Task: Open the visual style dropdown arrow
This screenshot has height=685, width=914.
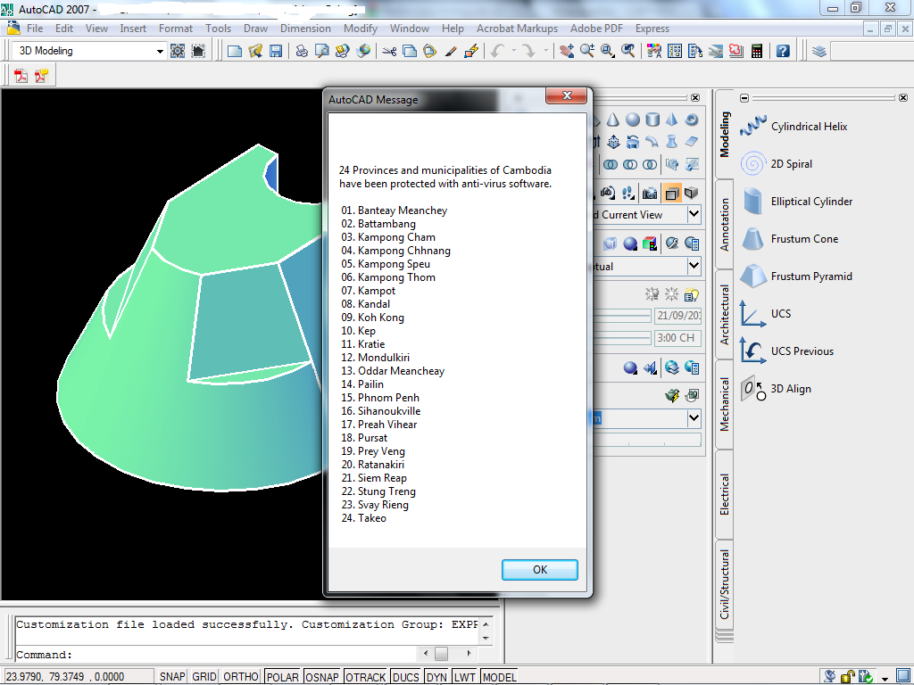Action: 694,266
